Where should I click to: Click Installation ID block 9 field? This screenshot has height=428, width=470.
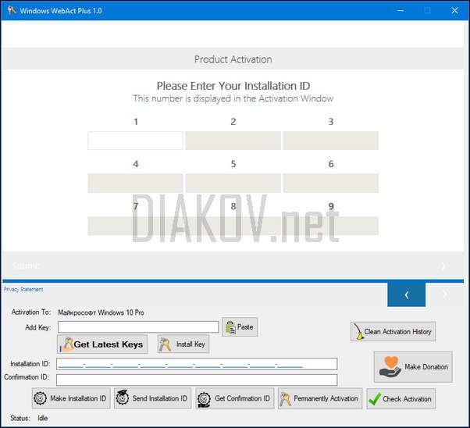tap(331, 226)
